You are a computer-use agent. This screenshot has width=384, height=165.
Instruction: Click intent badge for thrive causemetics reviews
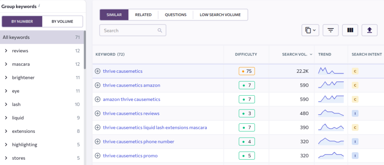pos(355,113)
